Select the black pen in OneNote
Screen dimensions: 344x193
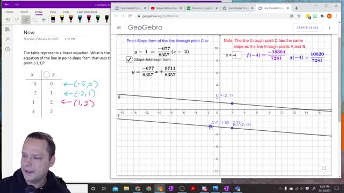pyautogui.click(x=106, y=19)
